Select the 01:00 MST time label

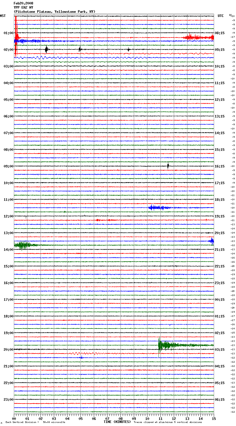coord(9,33)
